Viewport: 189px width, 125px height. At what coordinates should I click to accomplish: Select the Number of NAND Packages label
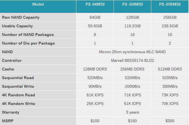[28, 35]
